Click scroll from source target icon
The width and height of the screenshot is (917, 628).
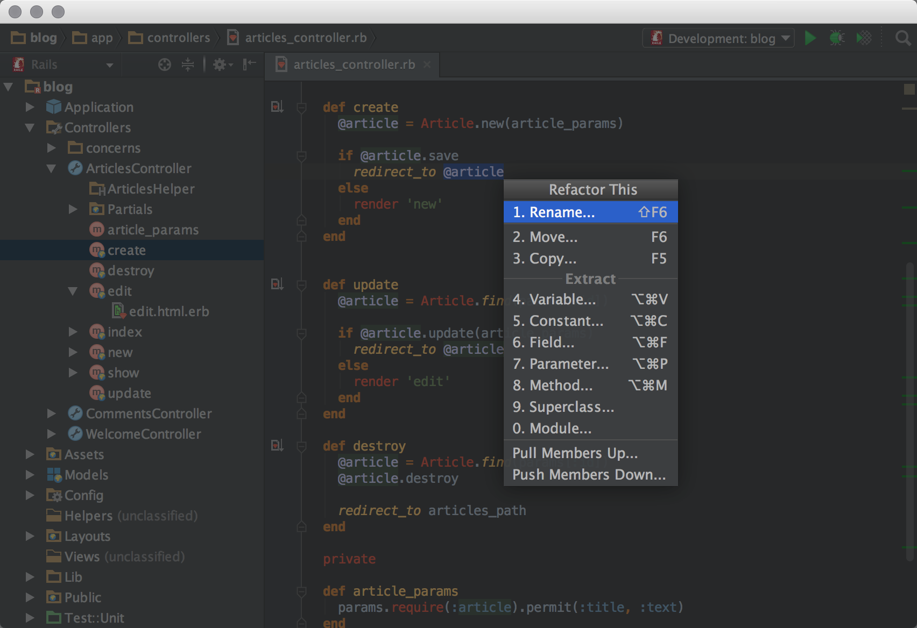coord(165,65)
